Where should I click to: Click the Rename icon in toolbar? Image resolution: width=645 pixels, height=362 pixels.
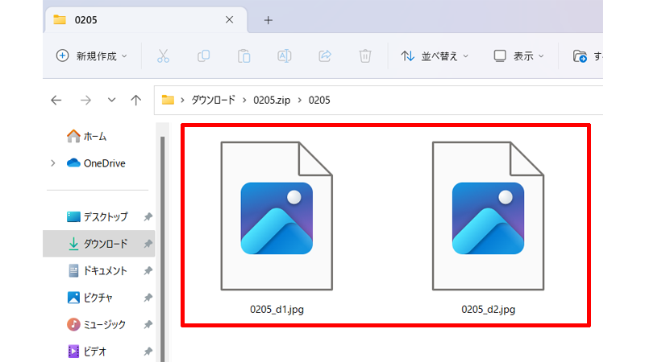[285, 56]
